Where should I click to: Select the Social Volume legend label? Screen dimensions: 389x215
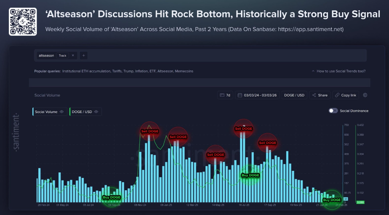(46, 112)
